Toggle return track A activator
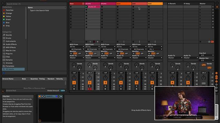Image resolution: width=220 pixels, height=123 pixels. tap(172, 83)
